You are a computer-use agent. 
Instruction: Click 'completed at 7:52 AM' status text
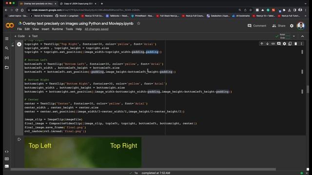pos(156,173)
